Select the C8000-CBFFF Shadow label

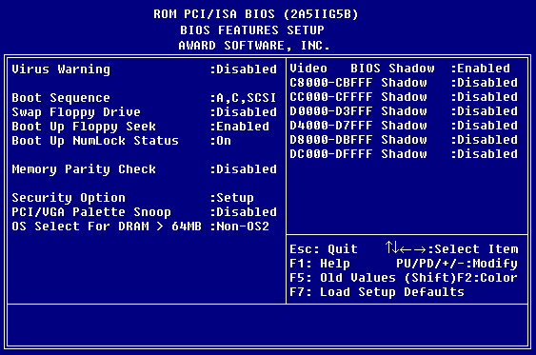click(358, 83)
